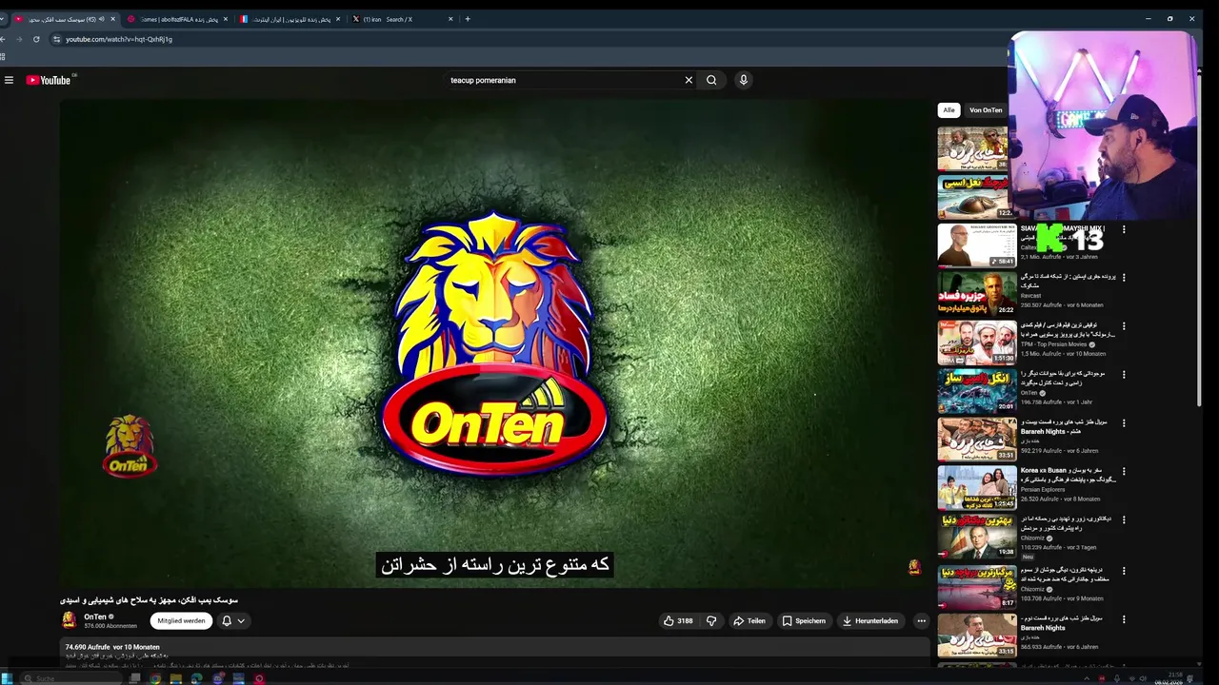
Task: Share video using Teilen button
Action: [x=749, y=621]
